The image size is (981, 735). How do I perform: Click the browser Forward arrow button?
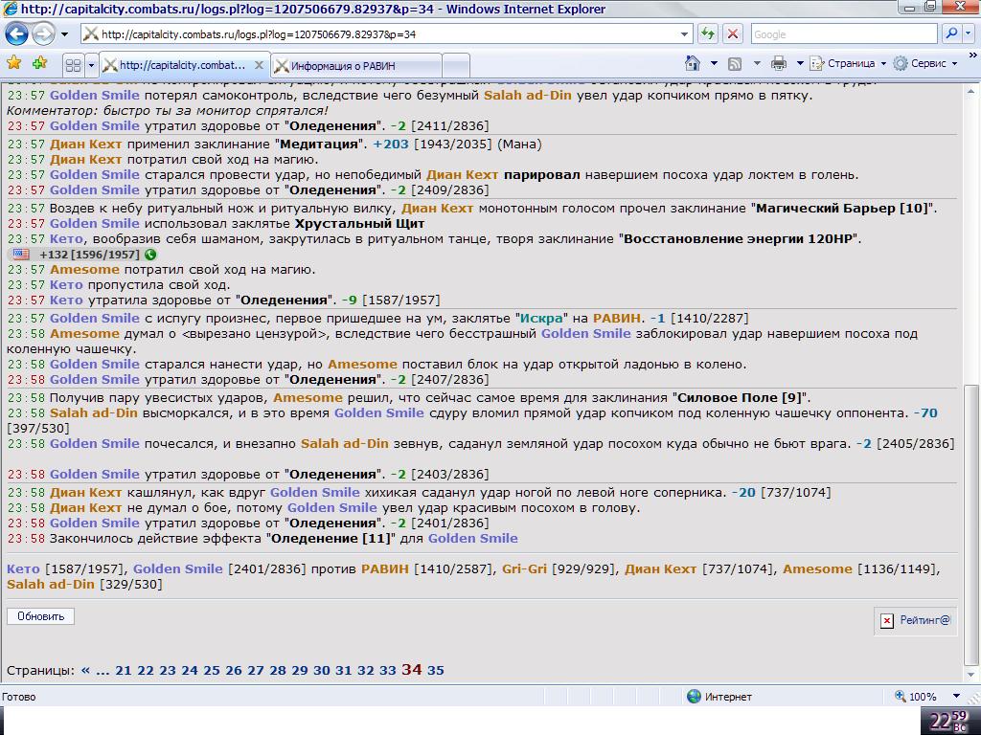click(x=42, y=33)
